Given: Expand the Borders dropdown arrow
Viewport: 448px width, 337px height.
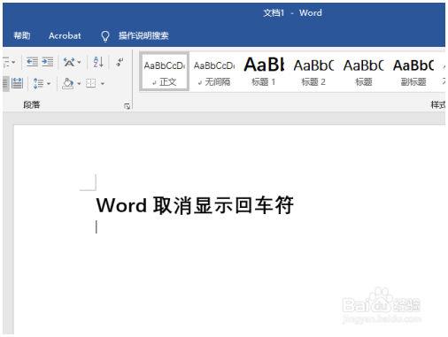Looking at the screenshot, I should [x=103, y=84].
